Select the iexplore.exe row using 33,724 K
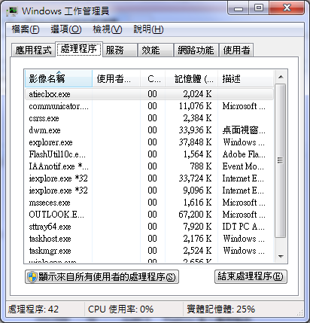This screenshot has height=323, width=310. [149, 178]
